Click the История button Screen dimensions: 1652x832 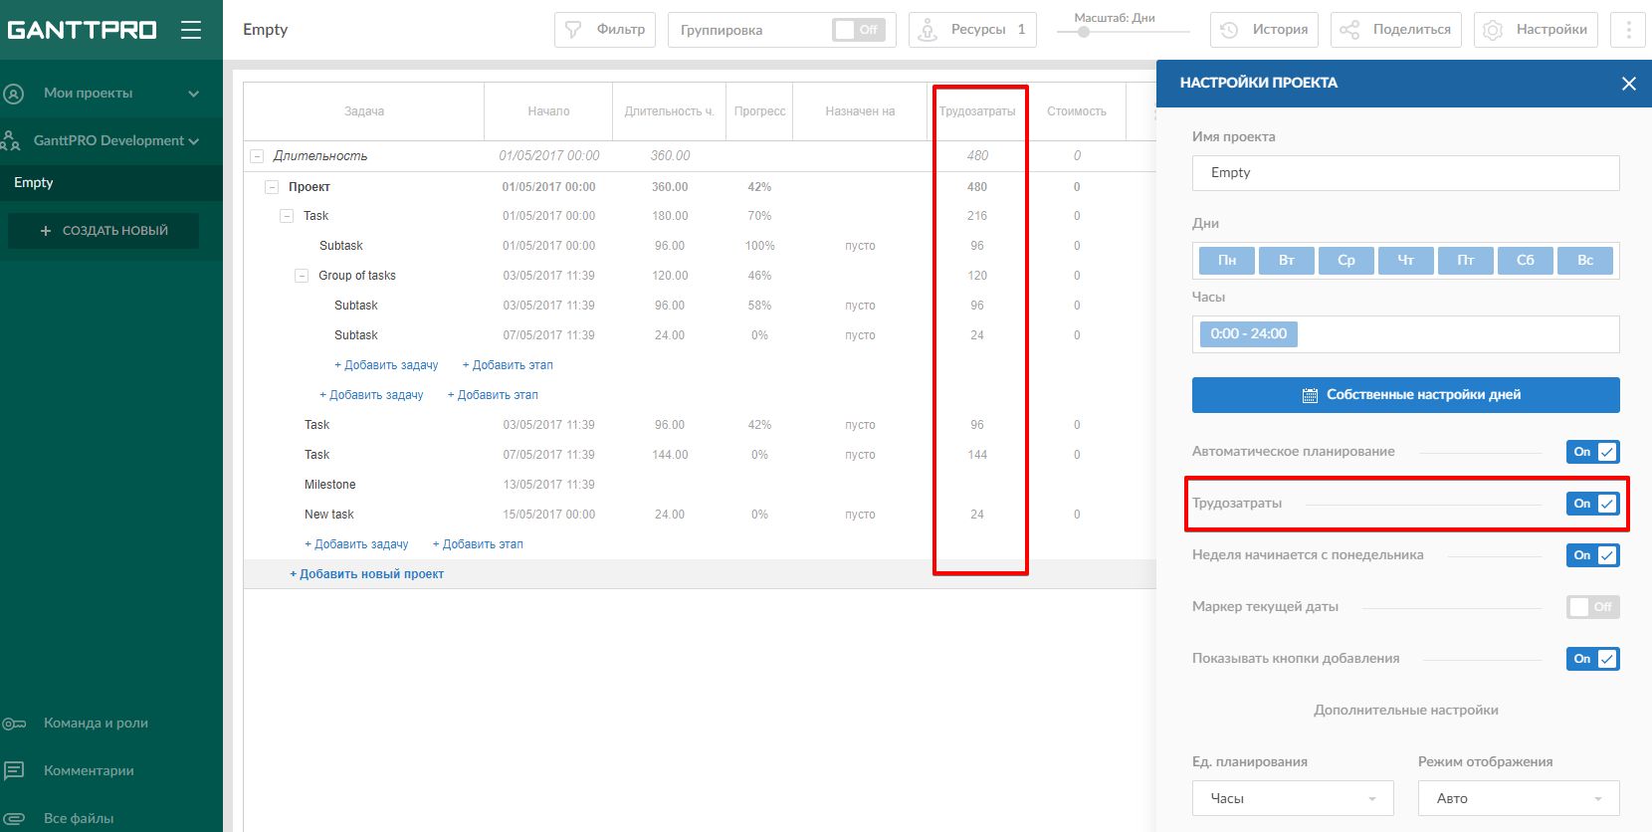point(1264,30)
